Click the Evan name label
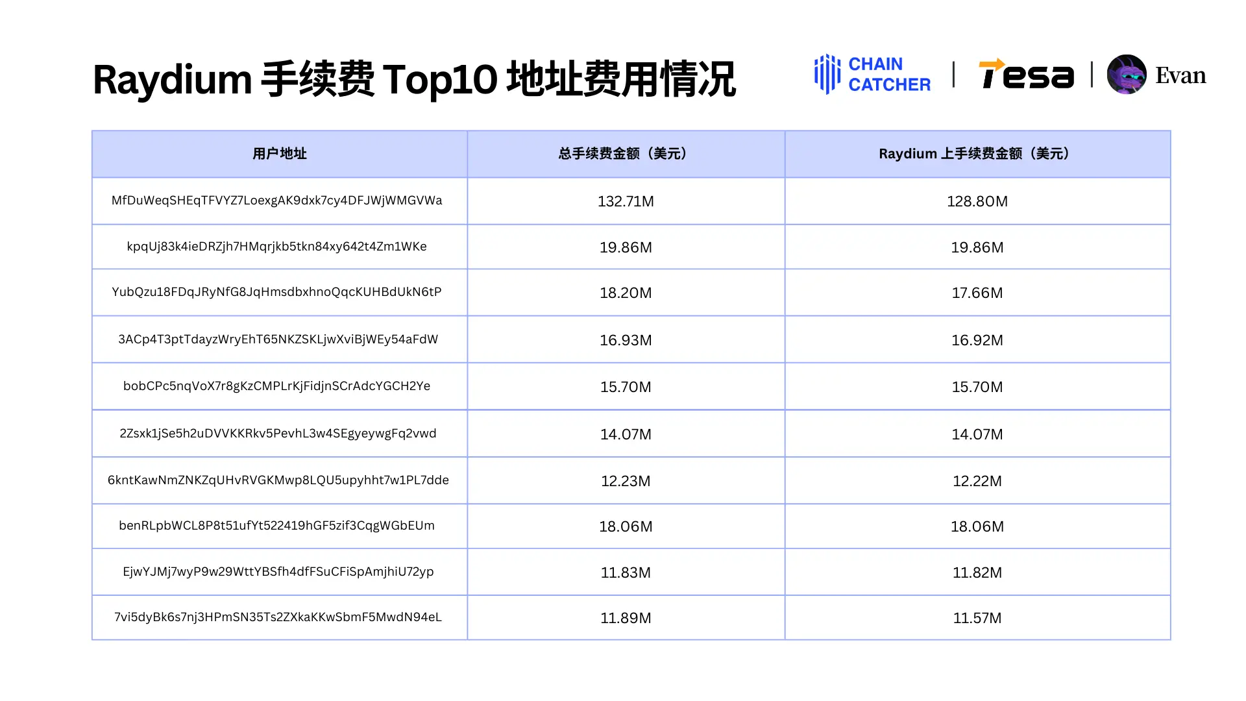This screenshot has height=701, width=1246. coord(1180,75)
